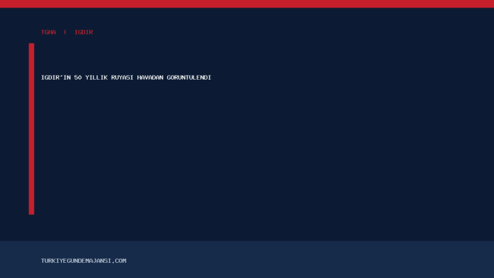Click the AJANSI part of footer address
Image resolution: width=494 pixels, height=278 pixels.
coord(100,261)
